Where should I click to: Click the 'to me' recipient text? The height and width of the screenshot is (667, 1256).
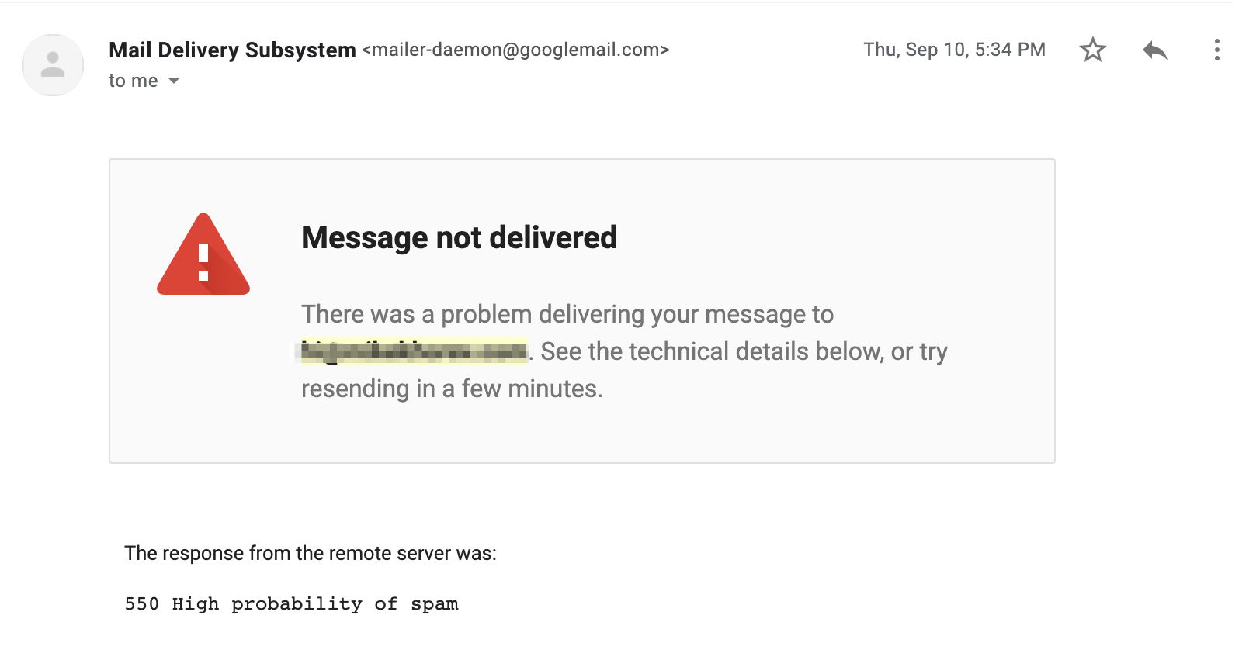point(133,81)
